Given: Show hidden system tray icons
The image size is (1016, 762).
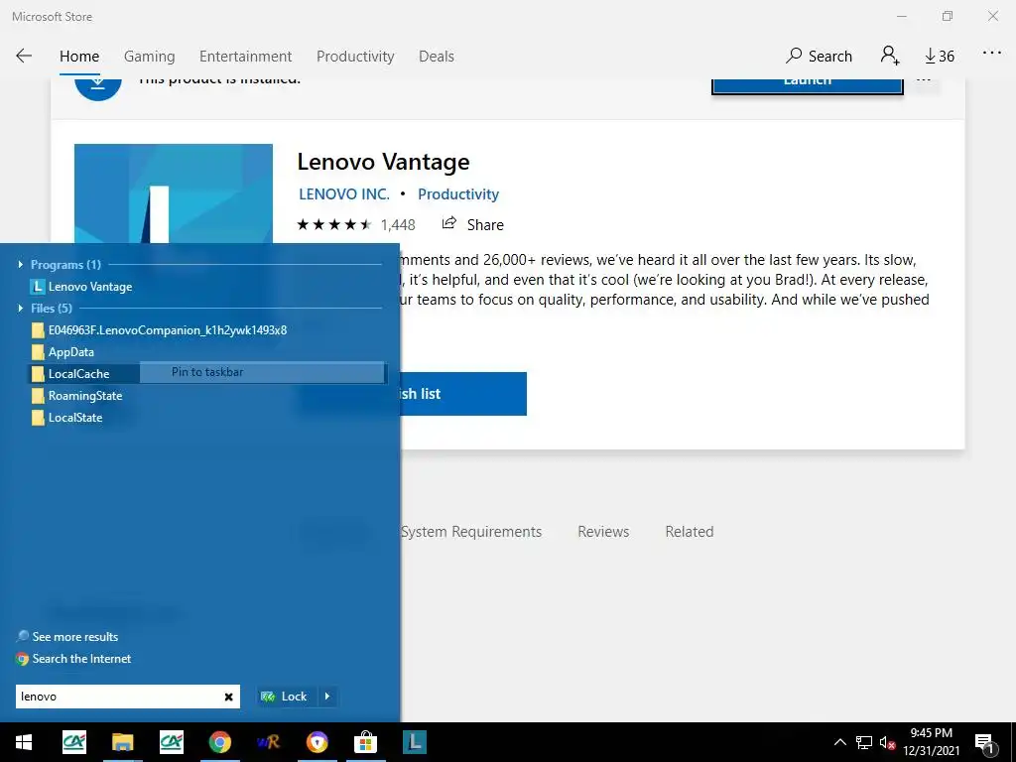Looking at the screenshot, I should click(839, 742).
